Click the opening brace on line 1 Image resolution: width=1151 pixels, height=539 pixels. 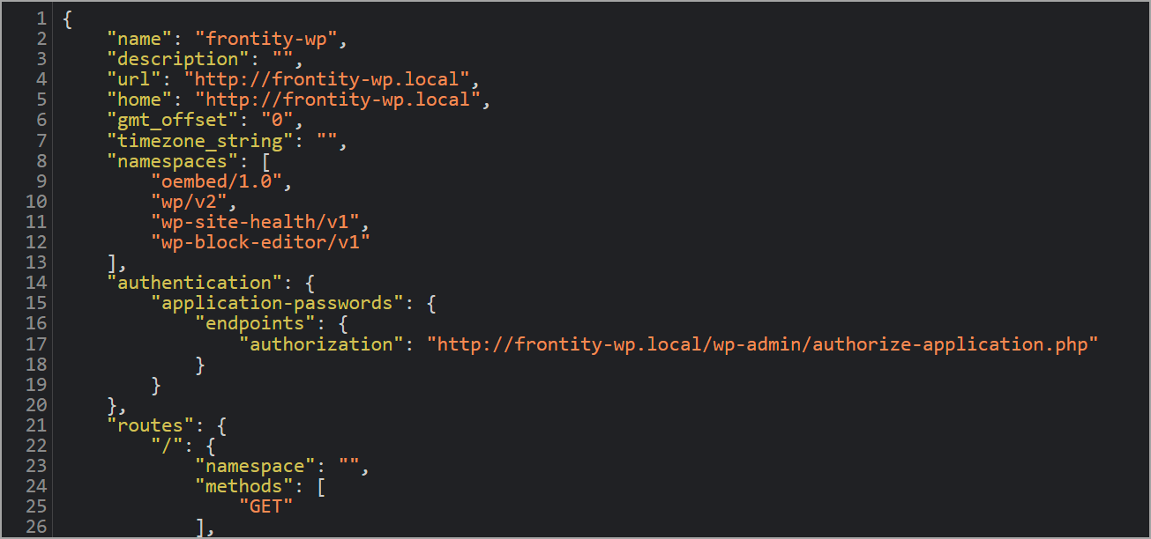click(x=68, y=18)
